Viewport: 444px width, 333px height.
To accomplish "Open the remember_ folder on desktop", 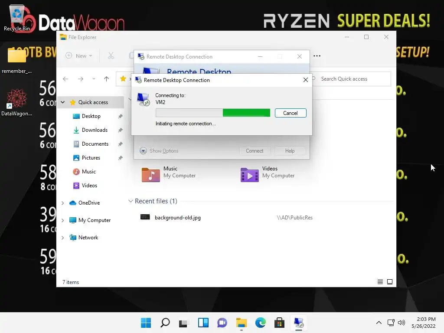I will click(17, 60).
